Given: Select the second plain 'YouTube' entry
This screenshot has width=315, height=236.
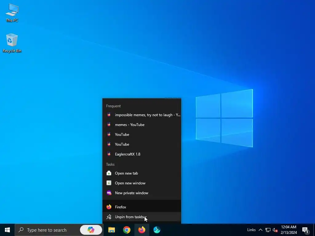Looking at the screenshot, I should (x=142, y=144).
